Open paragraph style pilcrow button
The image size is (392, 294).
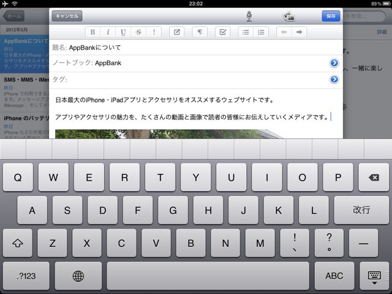click(x=200, y=32)
